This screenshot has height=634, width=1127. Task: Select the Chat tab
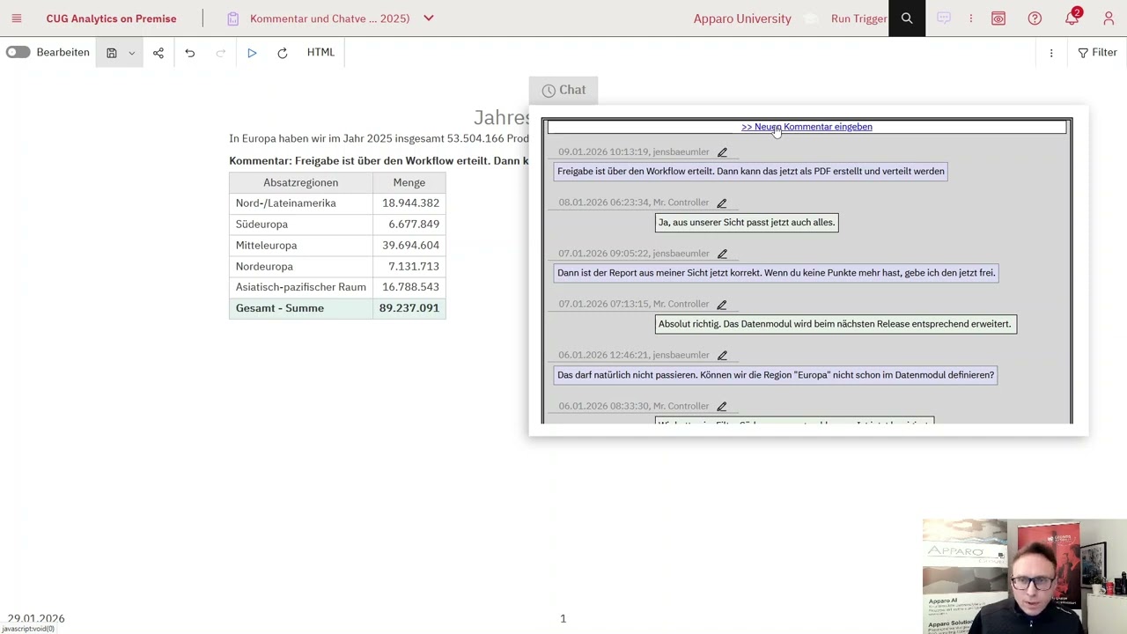click(x=563, y=90)
